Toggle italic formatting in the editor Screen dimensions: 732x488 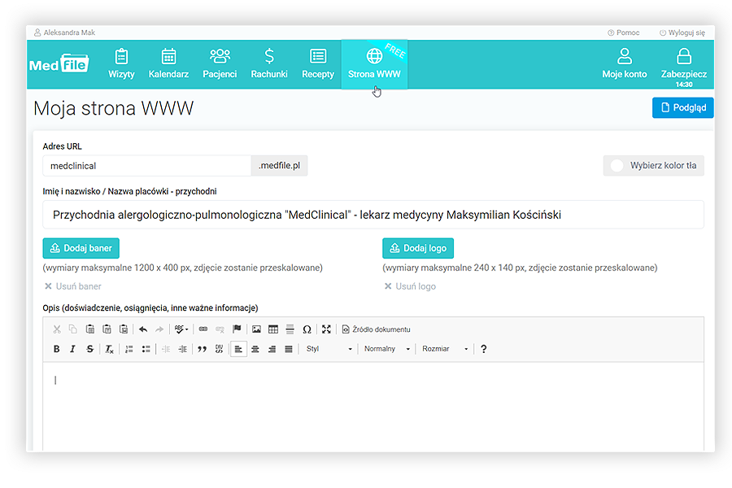pos(72,349)
